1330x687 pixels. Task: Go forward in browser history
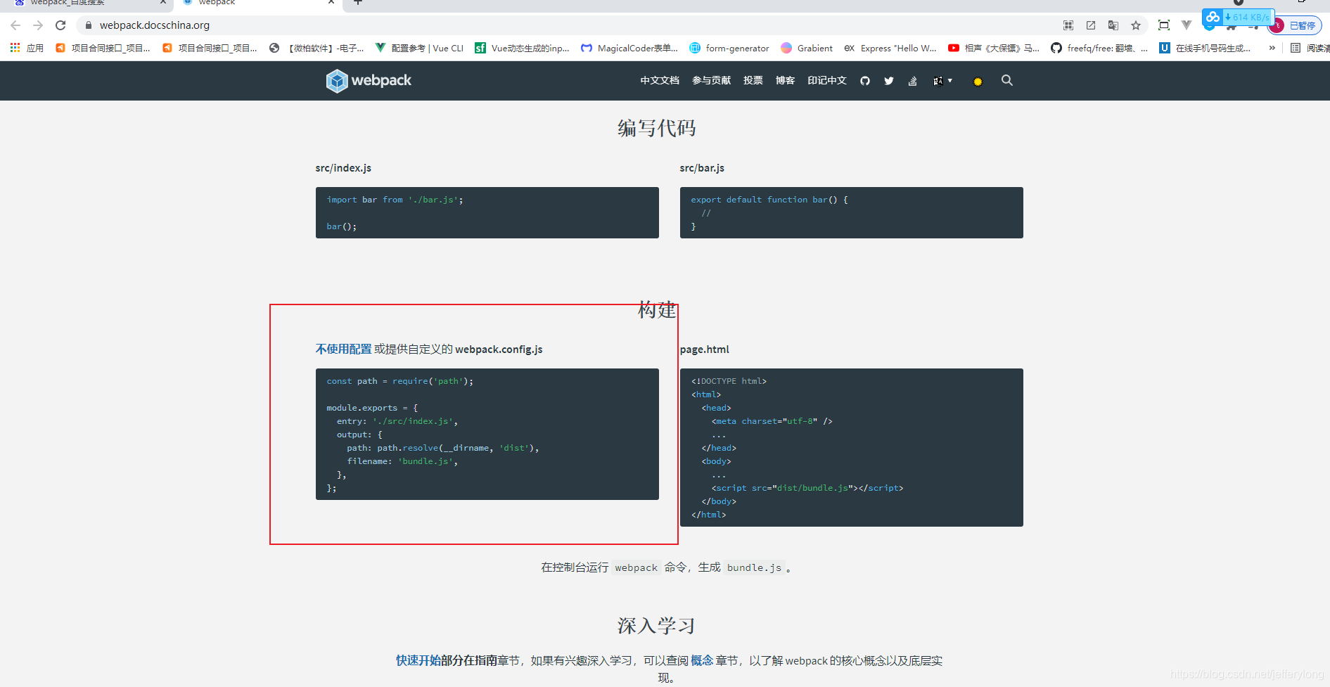[x=38, y=25]
